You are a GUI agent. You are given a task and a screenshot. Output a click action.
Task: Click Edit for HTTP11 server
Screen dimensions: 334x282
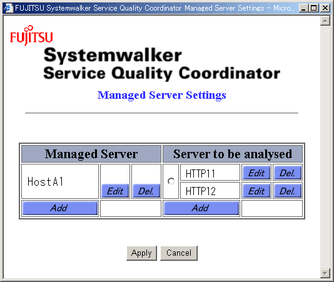256,173
